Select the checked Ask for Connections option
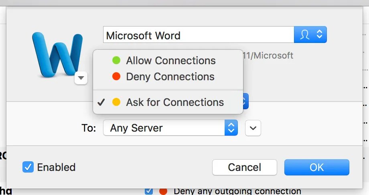 [x=168, y=102]
